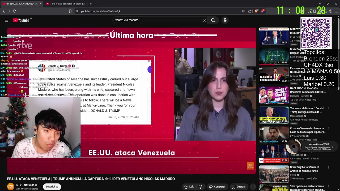Mute tab via speaker icon on first tab

click(7, 4)
